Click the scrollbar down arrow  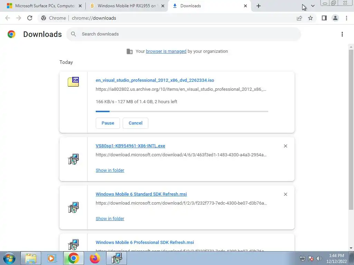(351, 248)
